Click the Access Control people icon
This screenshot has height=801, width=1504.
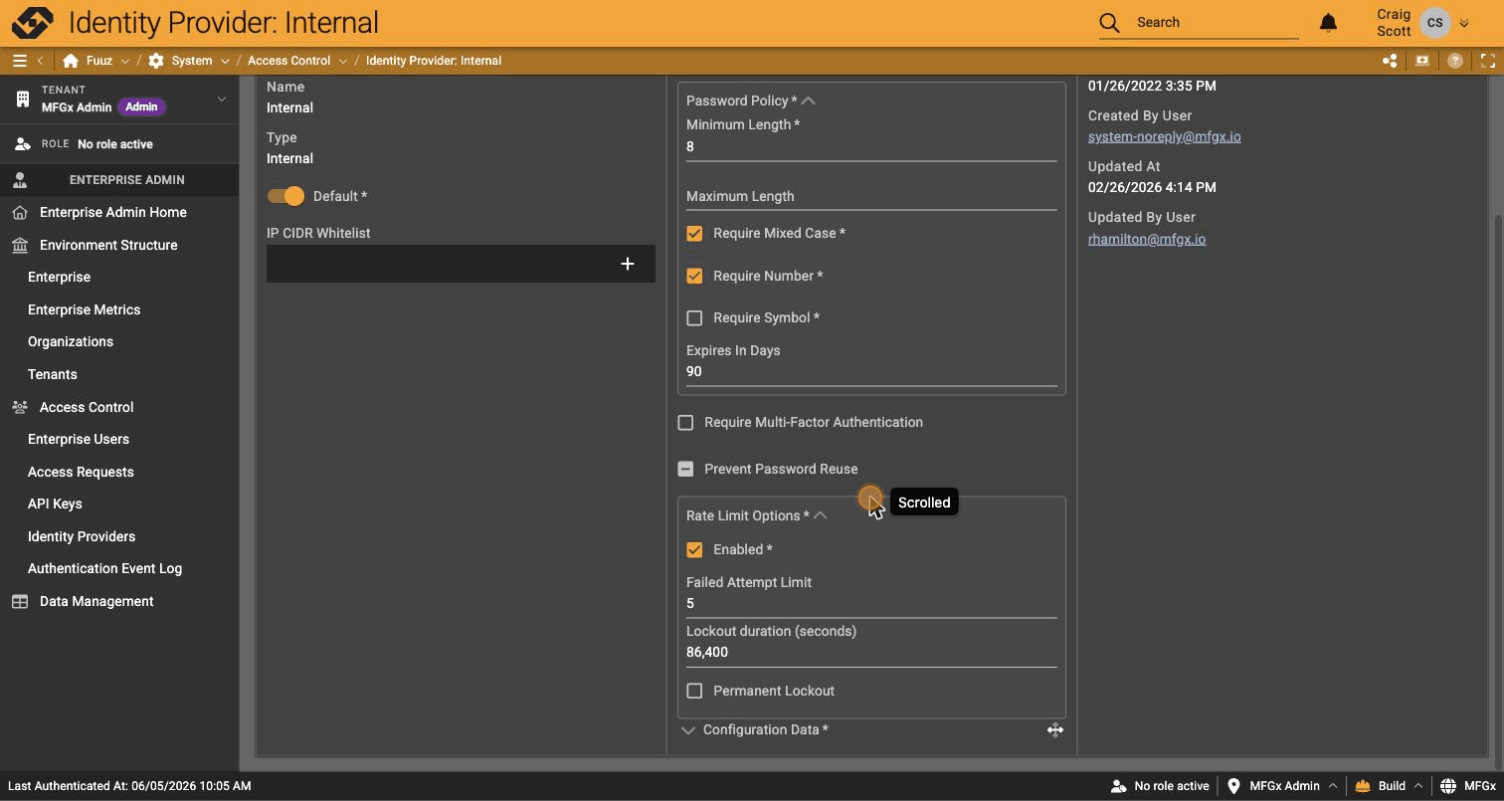[20, 407]
